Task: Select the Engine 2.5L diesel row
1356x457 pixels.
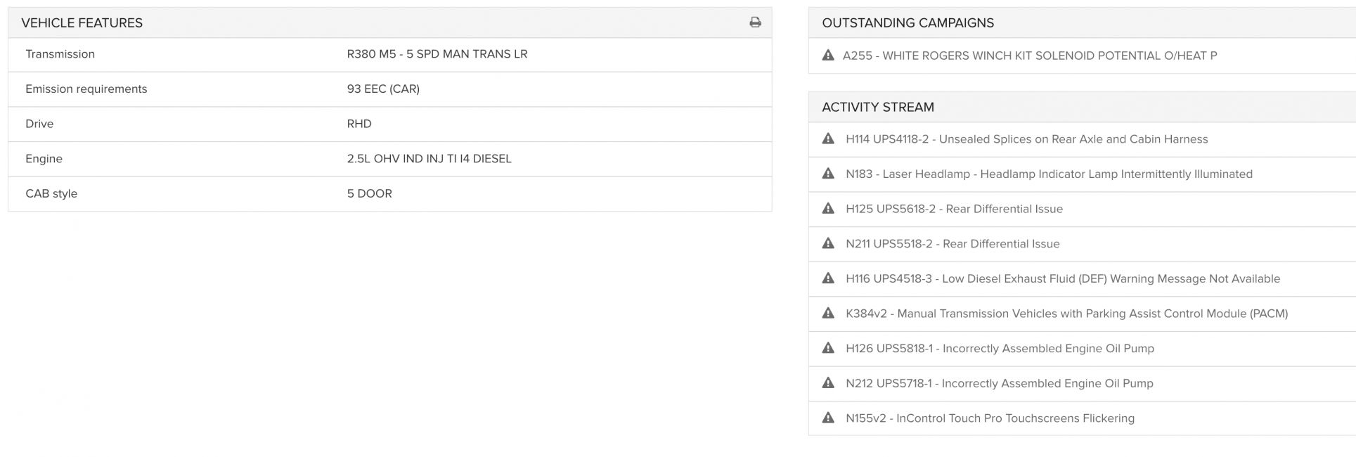Action: (x=389, y=159)
